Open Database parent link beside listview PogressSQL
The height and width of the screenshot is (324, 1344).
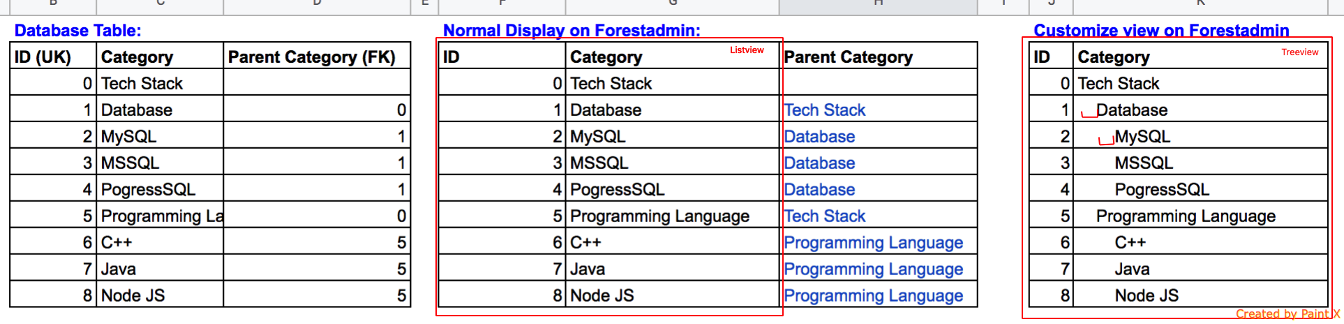pyautogui.click(x=819, y=190)
